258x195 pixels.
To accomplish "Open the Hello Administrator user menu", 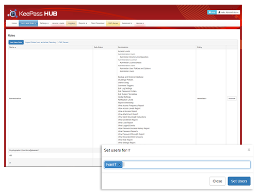I will click(228, 12).
